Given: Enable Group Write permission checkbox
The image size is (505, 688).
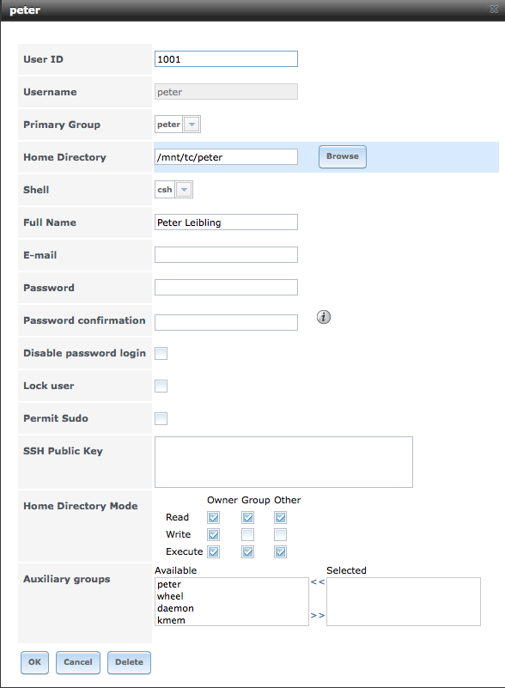Looking at the screenshot, I should click(247, 534).
